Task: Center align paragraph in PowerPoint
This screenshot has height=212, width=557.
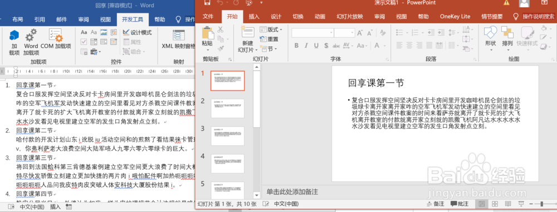Action: click(x=409, y=46)
